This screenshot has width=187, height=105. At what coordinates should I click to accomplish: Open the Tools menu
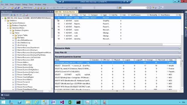(x=31, y=5)
